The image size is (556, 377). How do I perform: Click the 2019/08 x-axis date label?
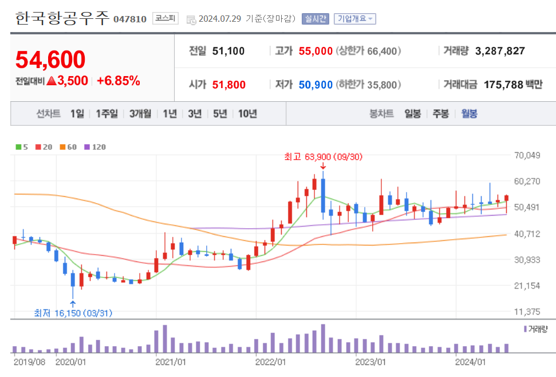[x=29, y=362]
